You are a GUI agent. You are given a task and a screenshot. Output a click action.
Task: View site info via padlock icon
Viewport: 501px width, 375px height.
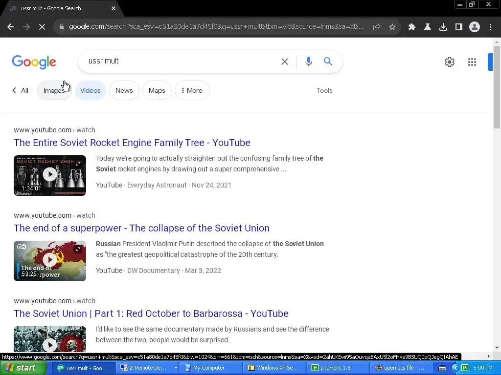62,27
